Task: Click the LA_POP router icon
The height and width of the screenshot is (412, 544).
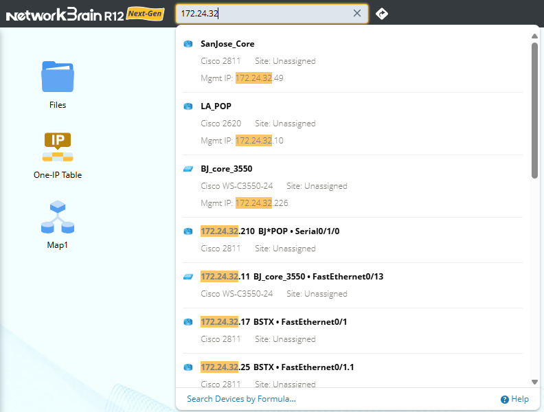Action: (x=188, y=106)
